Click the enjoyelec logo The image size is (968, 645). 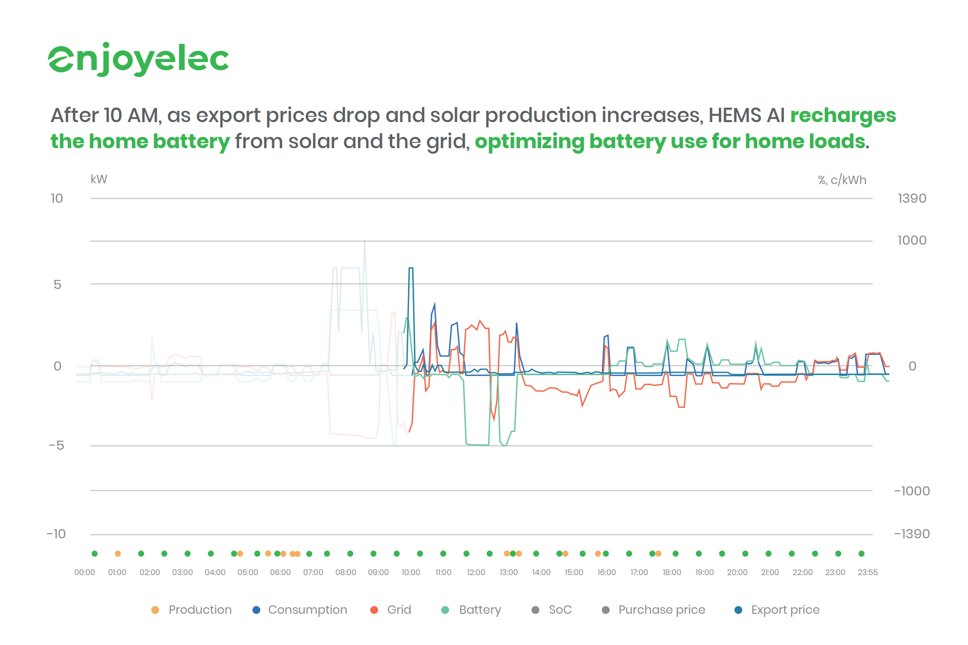[138, 59]
